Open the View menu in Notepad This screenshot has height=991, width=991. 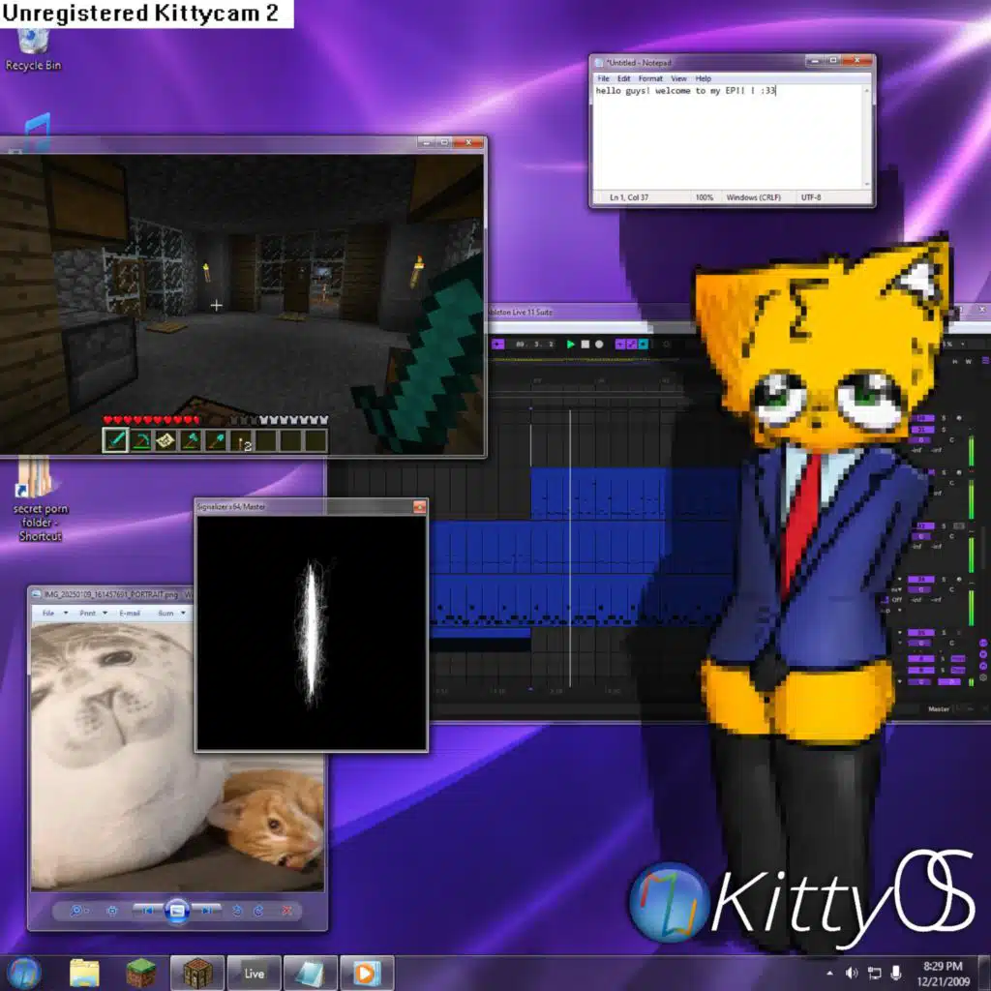point(679,78)
